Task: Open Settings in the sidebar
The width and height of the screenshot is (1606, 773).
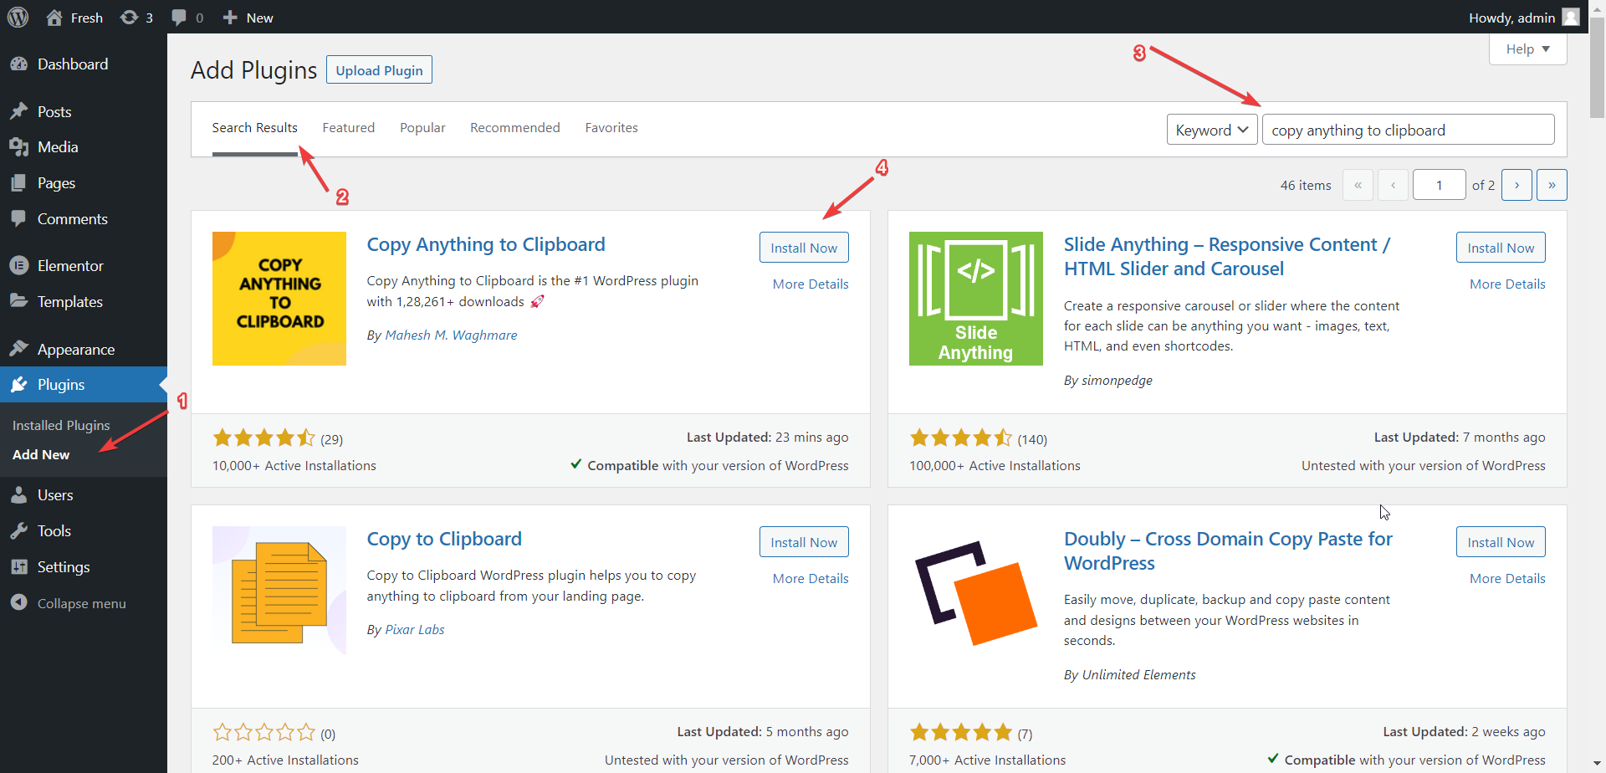Action: click(x=84, y=567)
